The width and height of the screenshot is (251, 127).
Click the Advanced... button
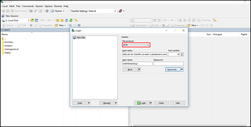tap(173, 69)
